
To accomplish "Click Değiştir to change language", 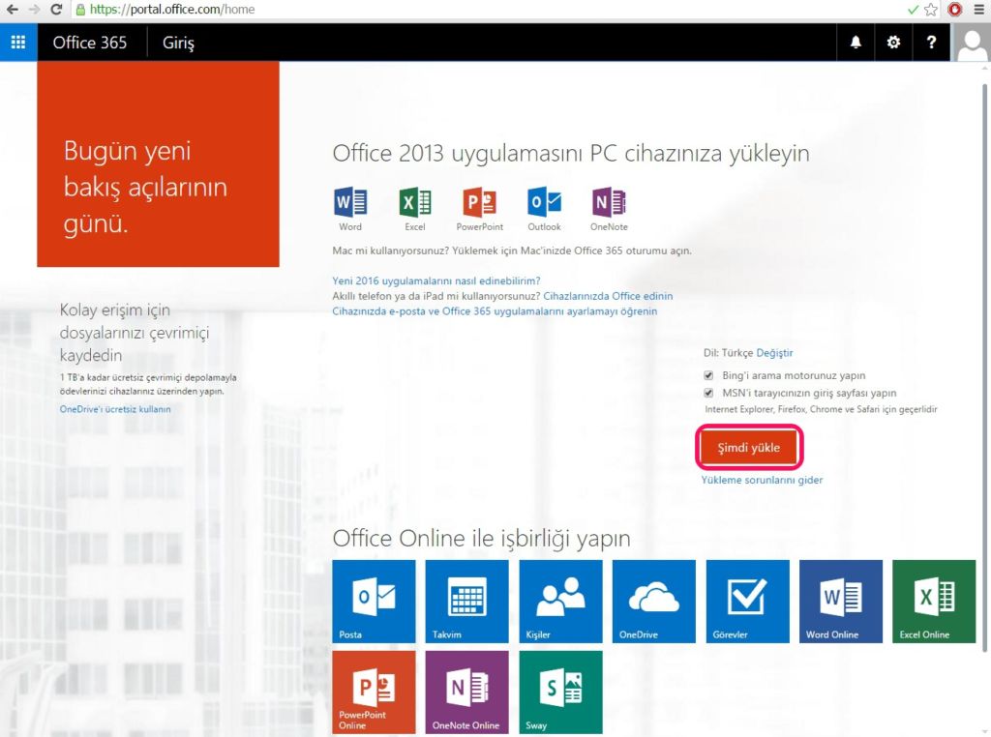I will [774, 353].
